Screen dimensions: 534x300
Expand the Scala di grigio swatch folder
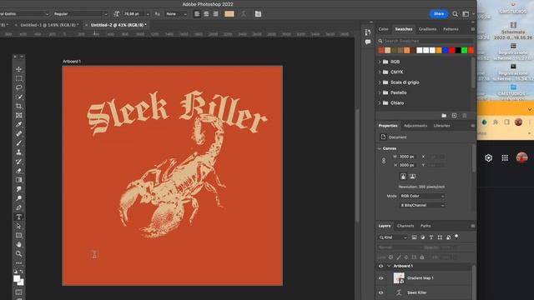380,82
